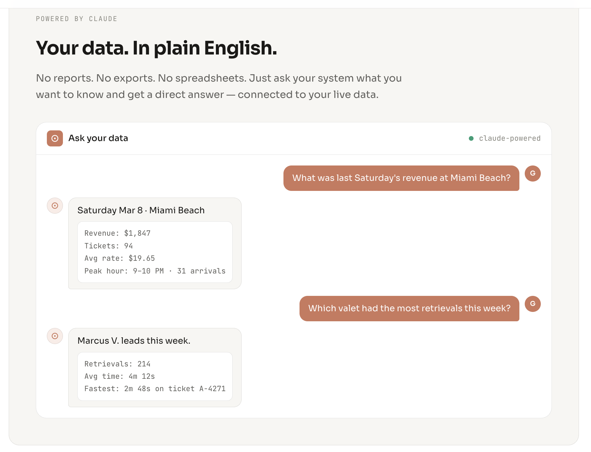Click the G avatar next to the retrievals question
The width and height of the screenshot is (591, 452).
[x=532, y=304]
